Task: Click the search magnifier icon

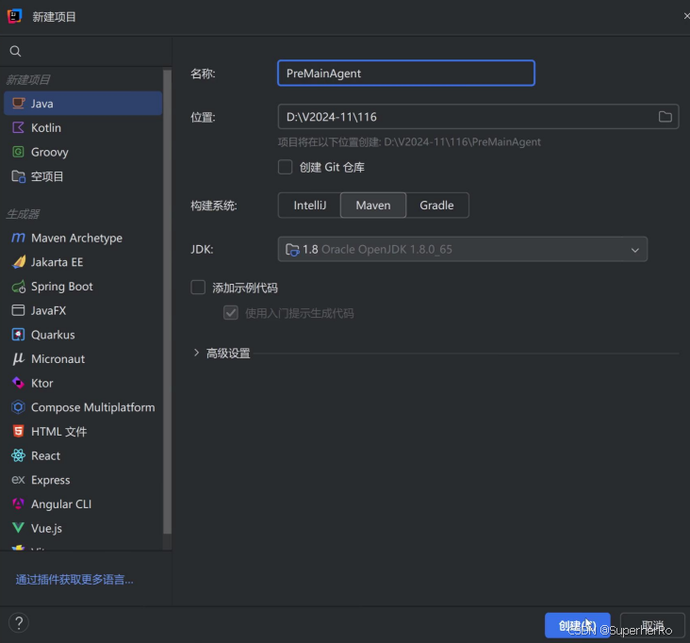Action: (x=15, y=51)
